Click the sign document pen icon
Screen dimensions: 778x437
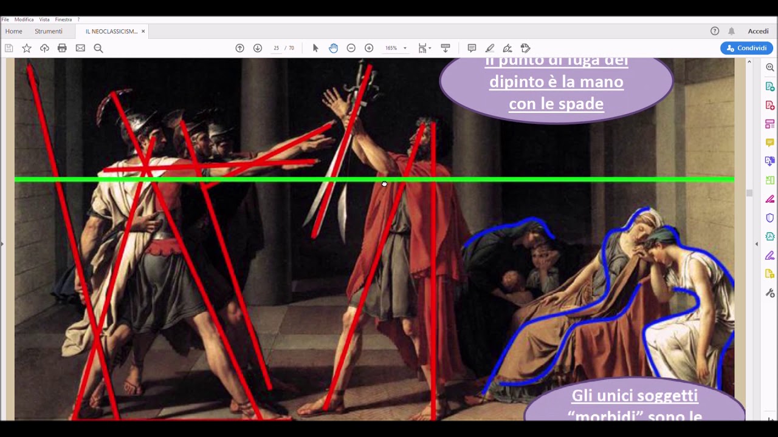(508, 48)
